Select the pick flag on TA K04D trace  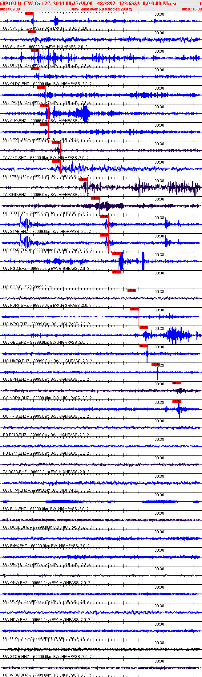83,180
